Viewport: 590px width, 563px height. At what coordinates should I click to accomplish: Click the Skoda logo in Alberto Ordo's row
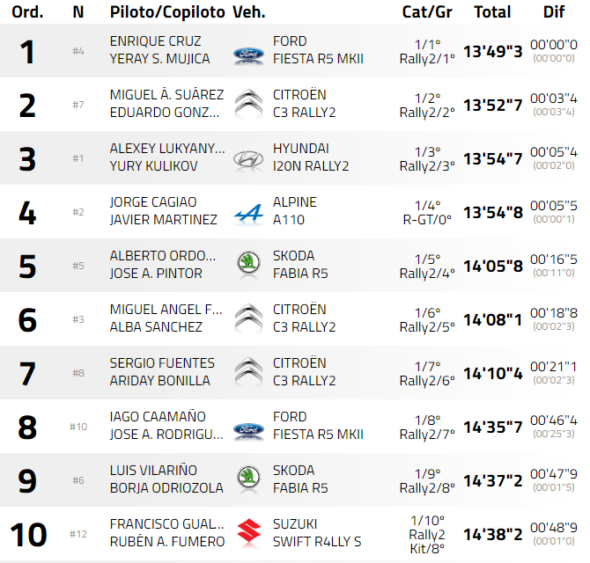coord(248,265)
